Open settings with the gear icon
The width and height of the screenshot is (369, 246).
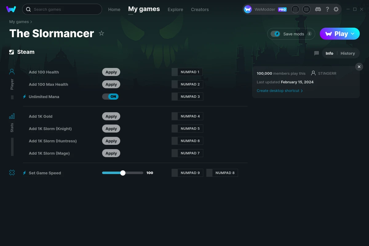(x=336, y=9)
